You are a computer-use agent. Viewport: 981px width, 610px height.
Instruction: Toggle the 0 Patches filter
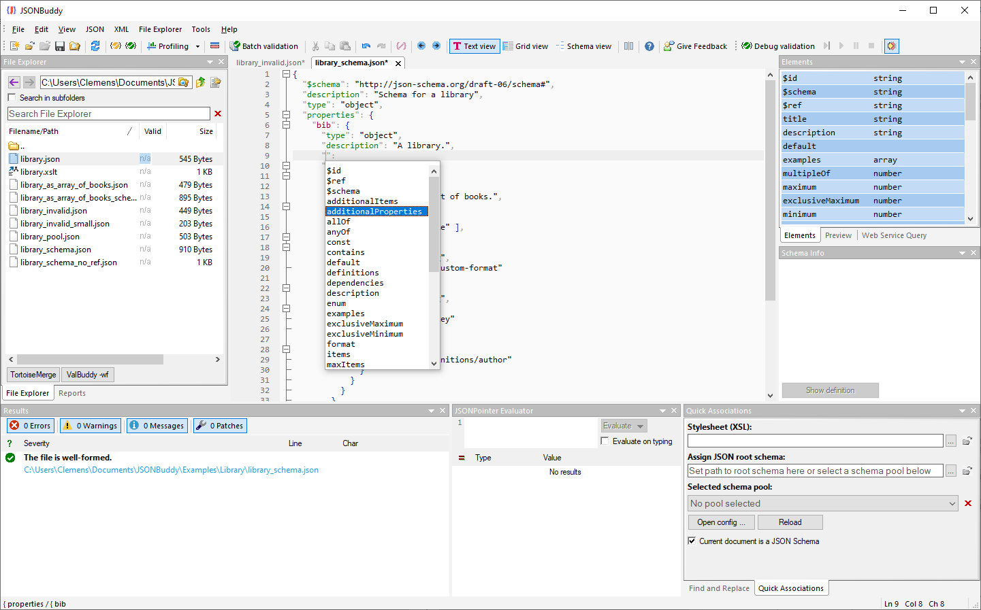[220, 426]
